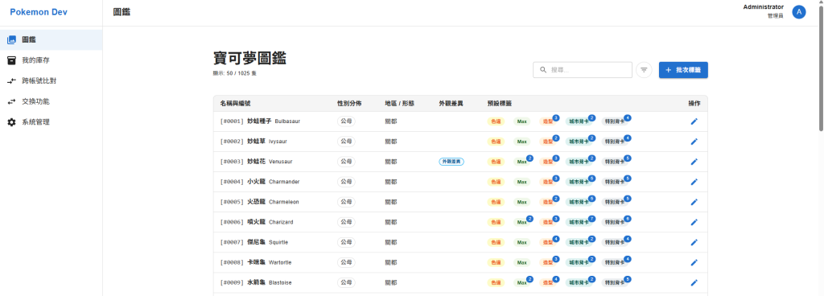Click 色違 tag in Blastoise row

[x=496, y=283]
